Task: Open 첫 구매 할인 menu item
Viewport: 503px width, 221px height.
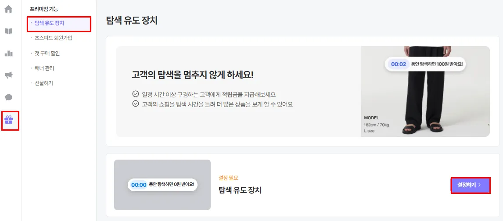Action: pos(47,53)
